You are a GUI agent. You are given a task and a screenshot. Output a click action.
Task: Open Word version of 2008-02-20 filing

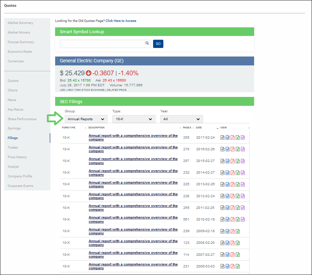coord(227,243)
